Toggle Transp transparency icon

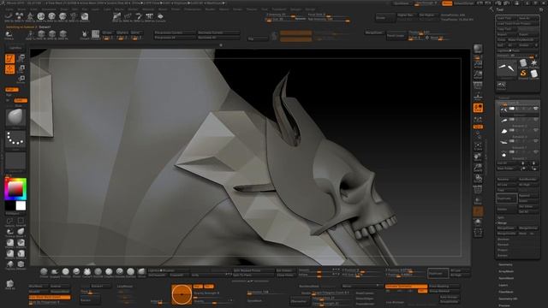[x=478, y=200]
